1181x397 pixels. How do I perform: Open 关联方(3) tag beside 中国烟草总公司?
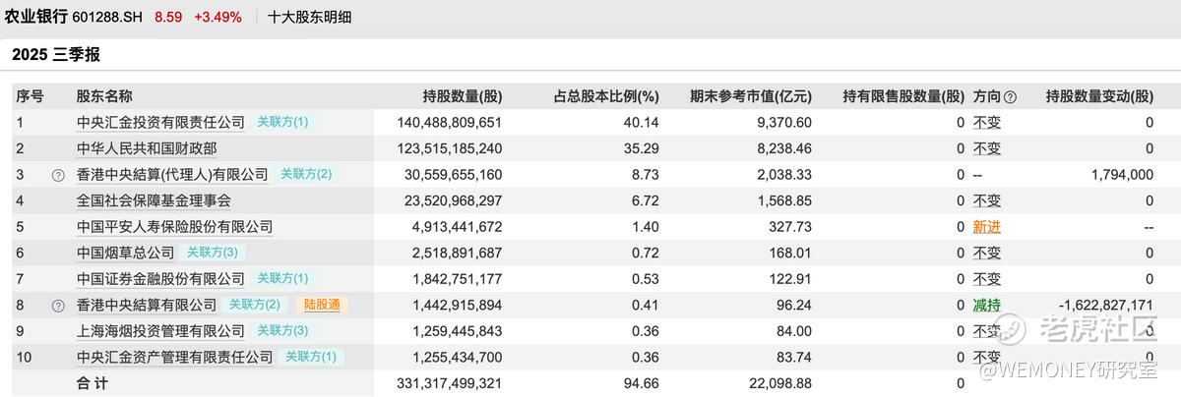point(212,253)
